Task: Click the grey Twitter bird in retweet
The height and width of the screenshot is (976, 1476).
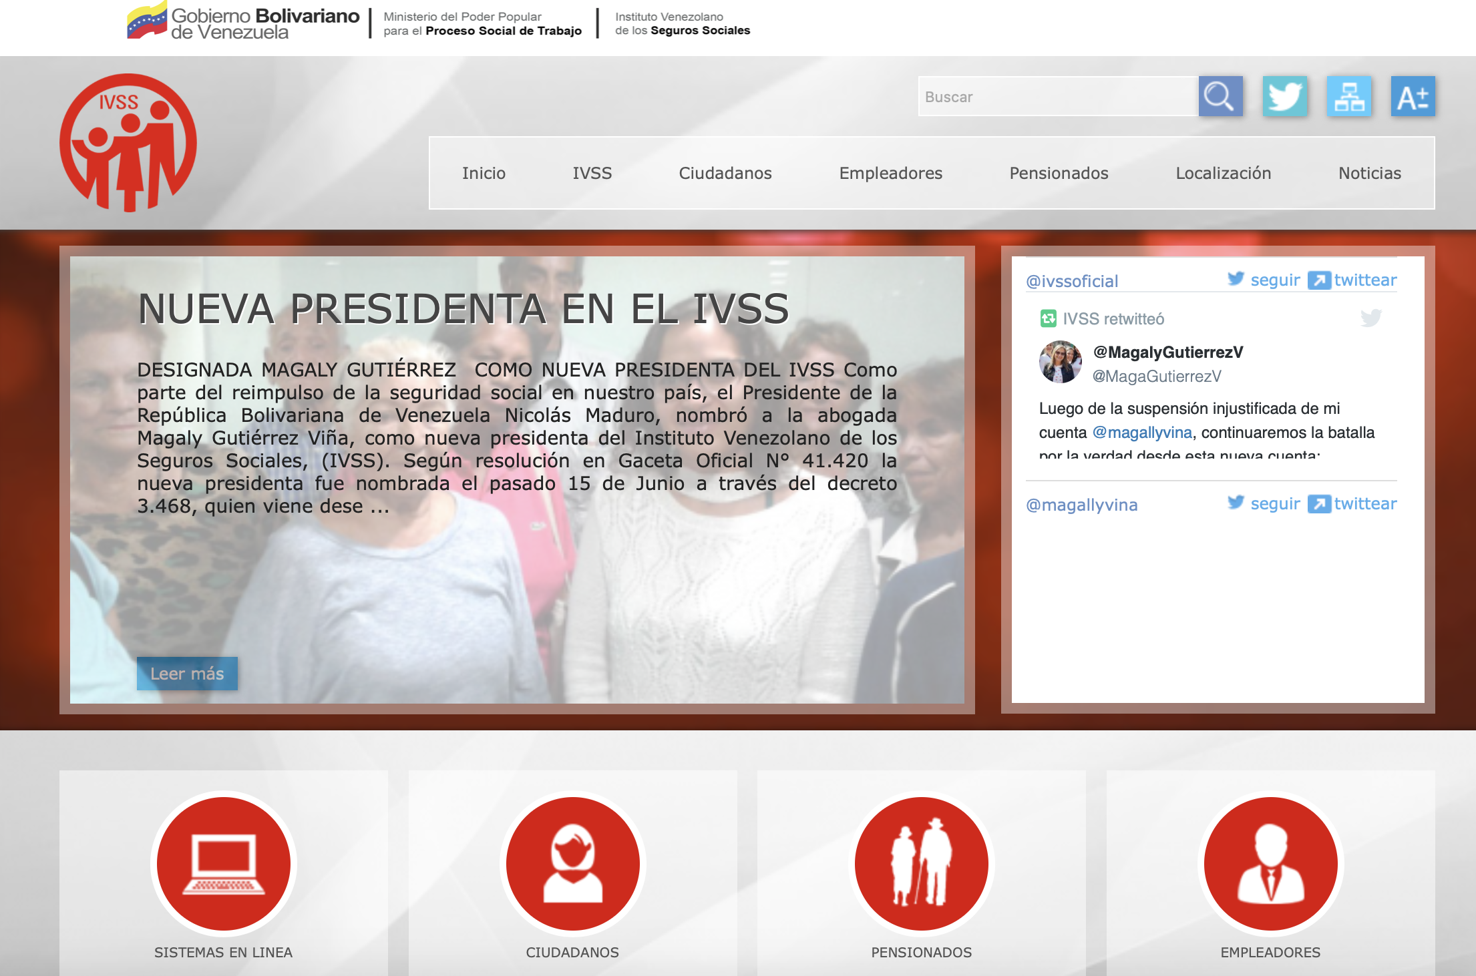Action: (1371, 318)
